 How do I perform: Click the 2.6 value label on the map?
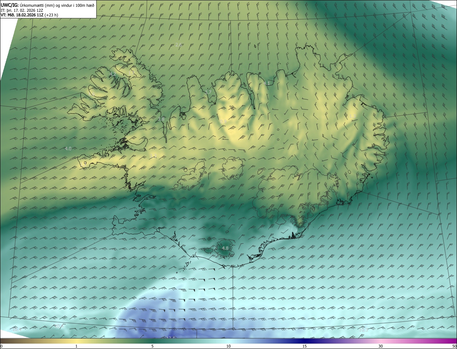tap(179, 45)
